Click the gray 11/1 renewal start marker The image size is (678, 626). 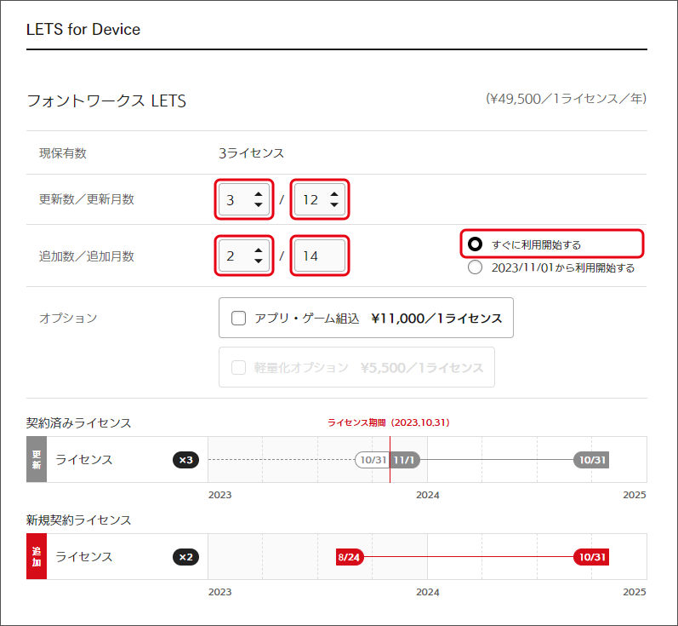[x=404, y=460]
